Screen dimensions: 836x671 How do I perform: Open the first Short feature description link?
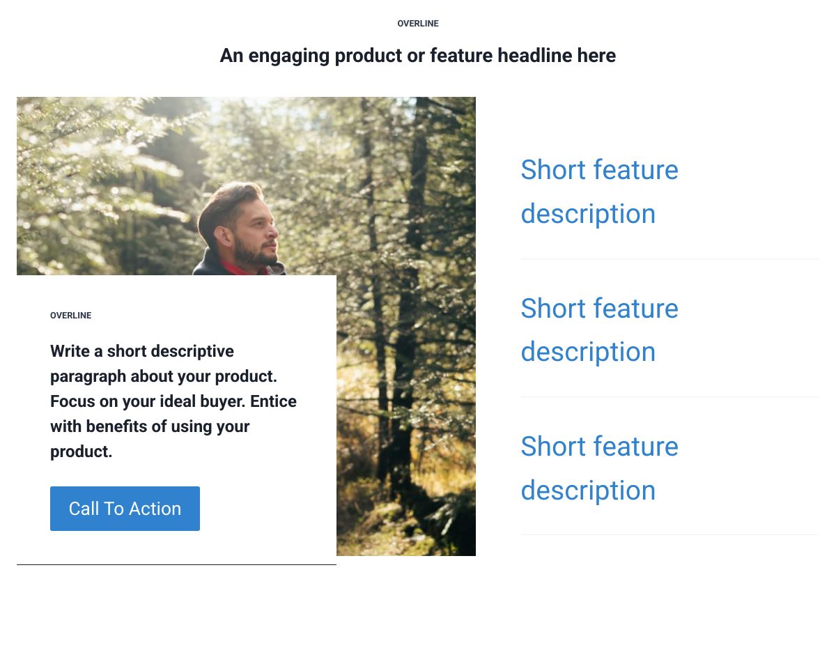coord(599,192)
